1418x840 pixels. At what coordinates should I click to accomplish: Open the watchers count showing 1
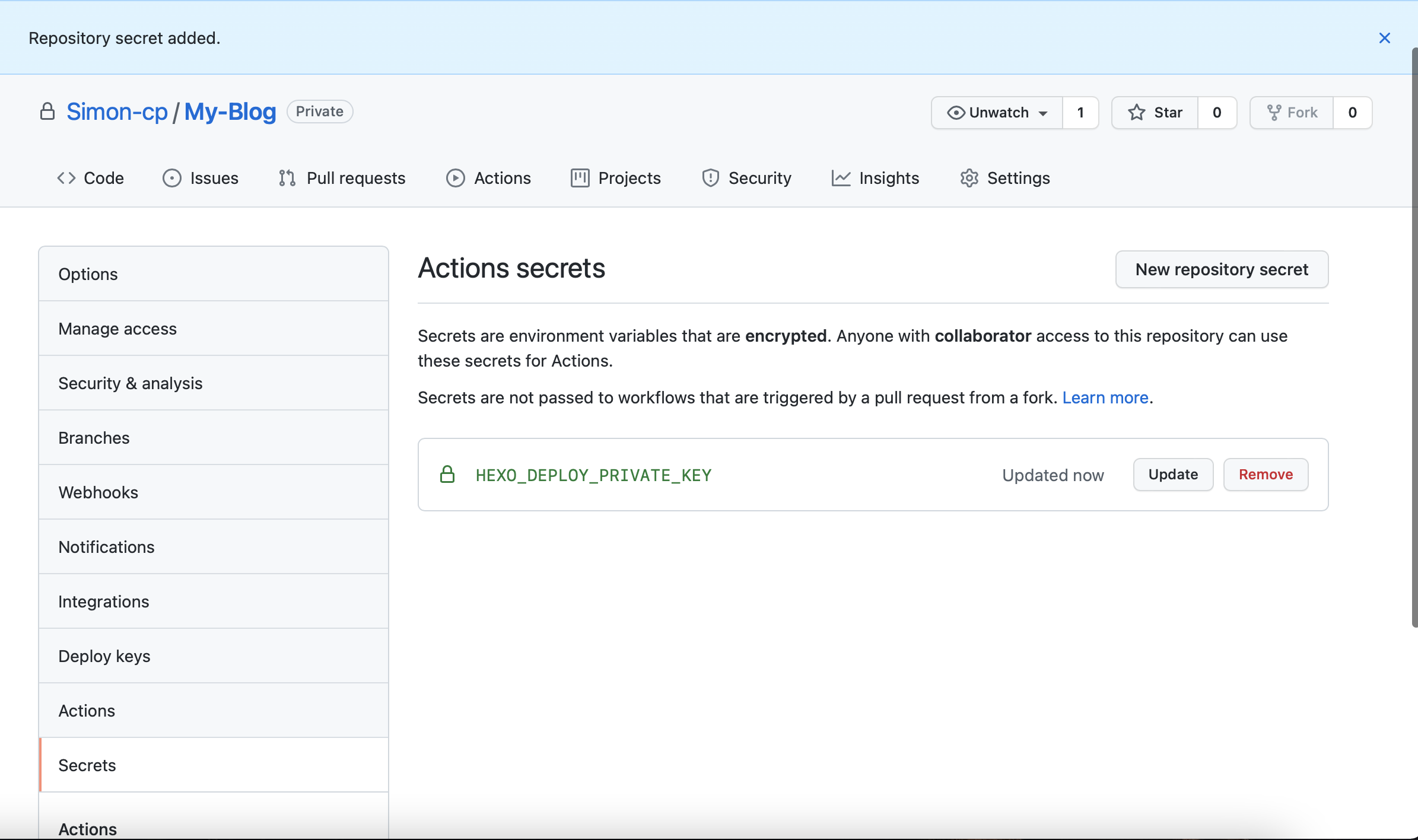pyautogui.click(x=1080, y=113)
